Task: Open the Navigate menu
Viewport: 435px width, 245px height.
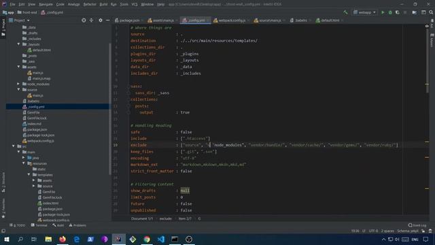Action: coord(46,4)
